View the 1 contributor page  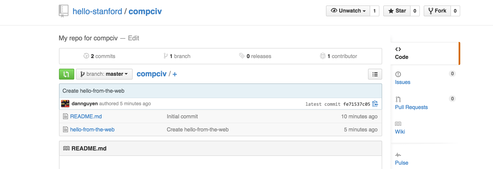pos(338,56)
